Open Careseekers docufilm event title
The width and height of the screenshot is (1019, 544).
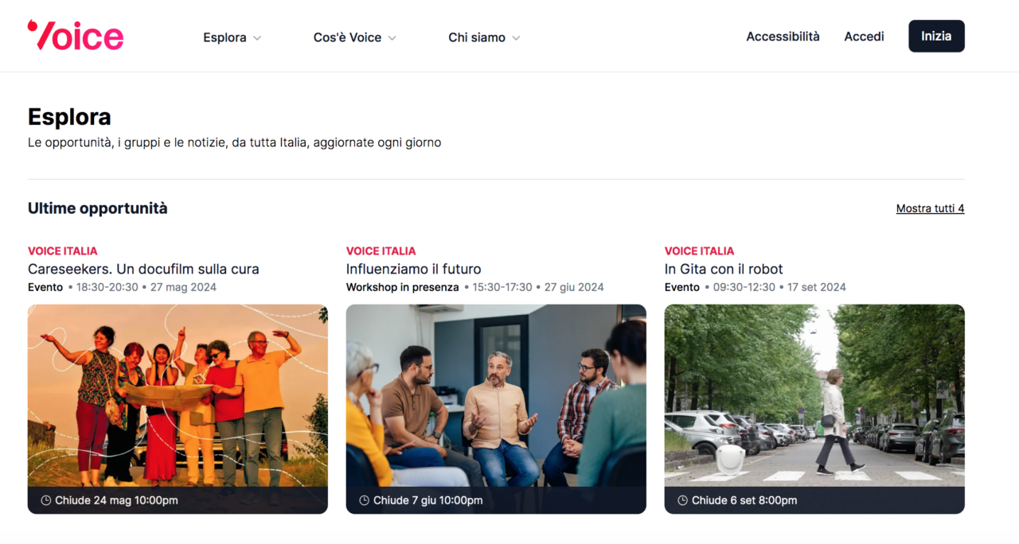click(143, 269)
